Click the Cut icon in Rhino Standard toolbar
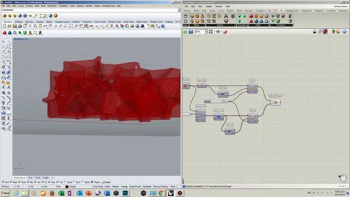 point(30,26)
